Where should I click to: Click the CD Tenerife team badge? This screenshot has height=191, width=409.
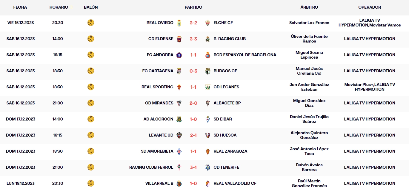point(208,167)
